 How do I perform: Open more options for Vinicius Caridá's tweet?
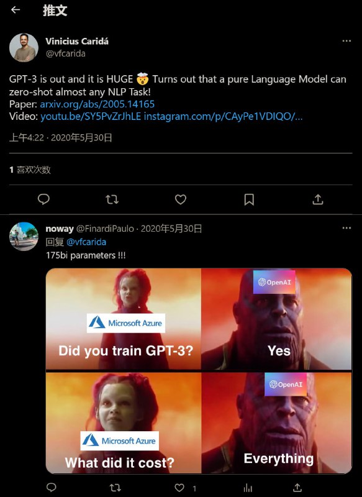(346, 41)
